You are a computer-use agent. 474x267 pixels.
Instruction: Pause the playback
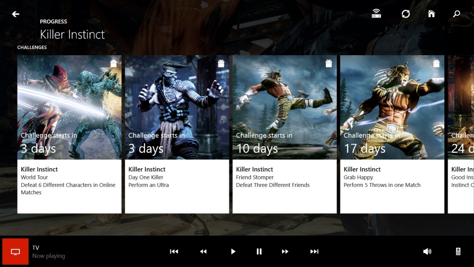[x=259, y=252]
